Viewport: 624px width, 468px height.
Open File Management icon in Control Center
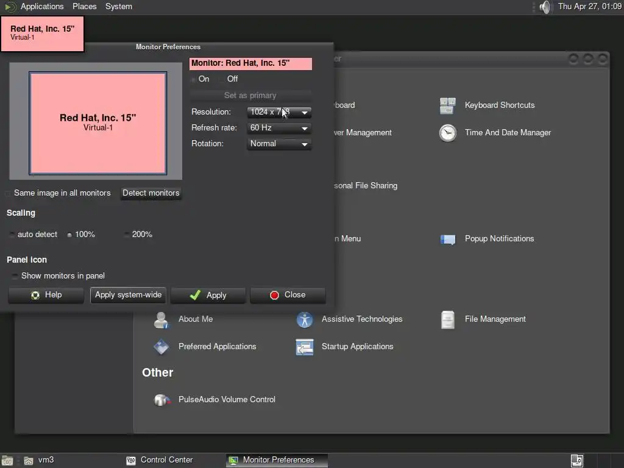pos(448,319)
